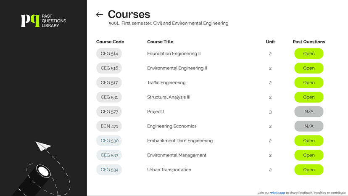Image resolution: width=348 pixels, height=196 pixels.
Task: Open past questions for Environmental Management
Action: [x=309, y=155]
